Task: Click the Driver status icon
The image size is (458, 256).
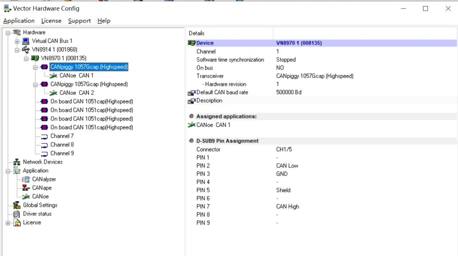Action: tap(17, 214)
